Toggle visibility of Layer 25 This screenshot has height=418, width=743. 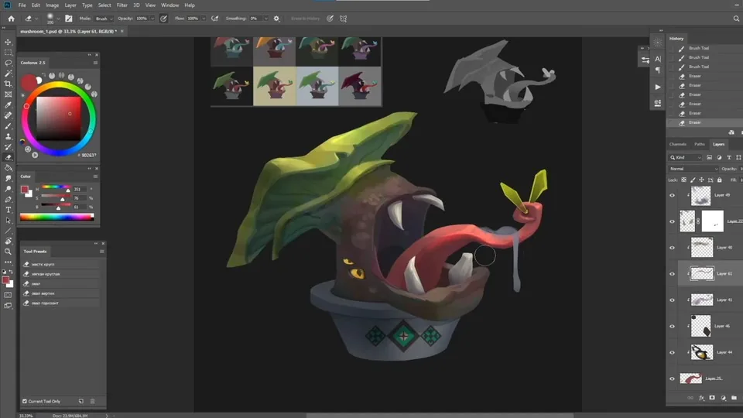click(x=672, y=379)
